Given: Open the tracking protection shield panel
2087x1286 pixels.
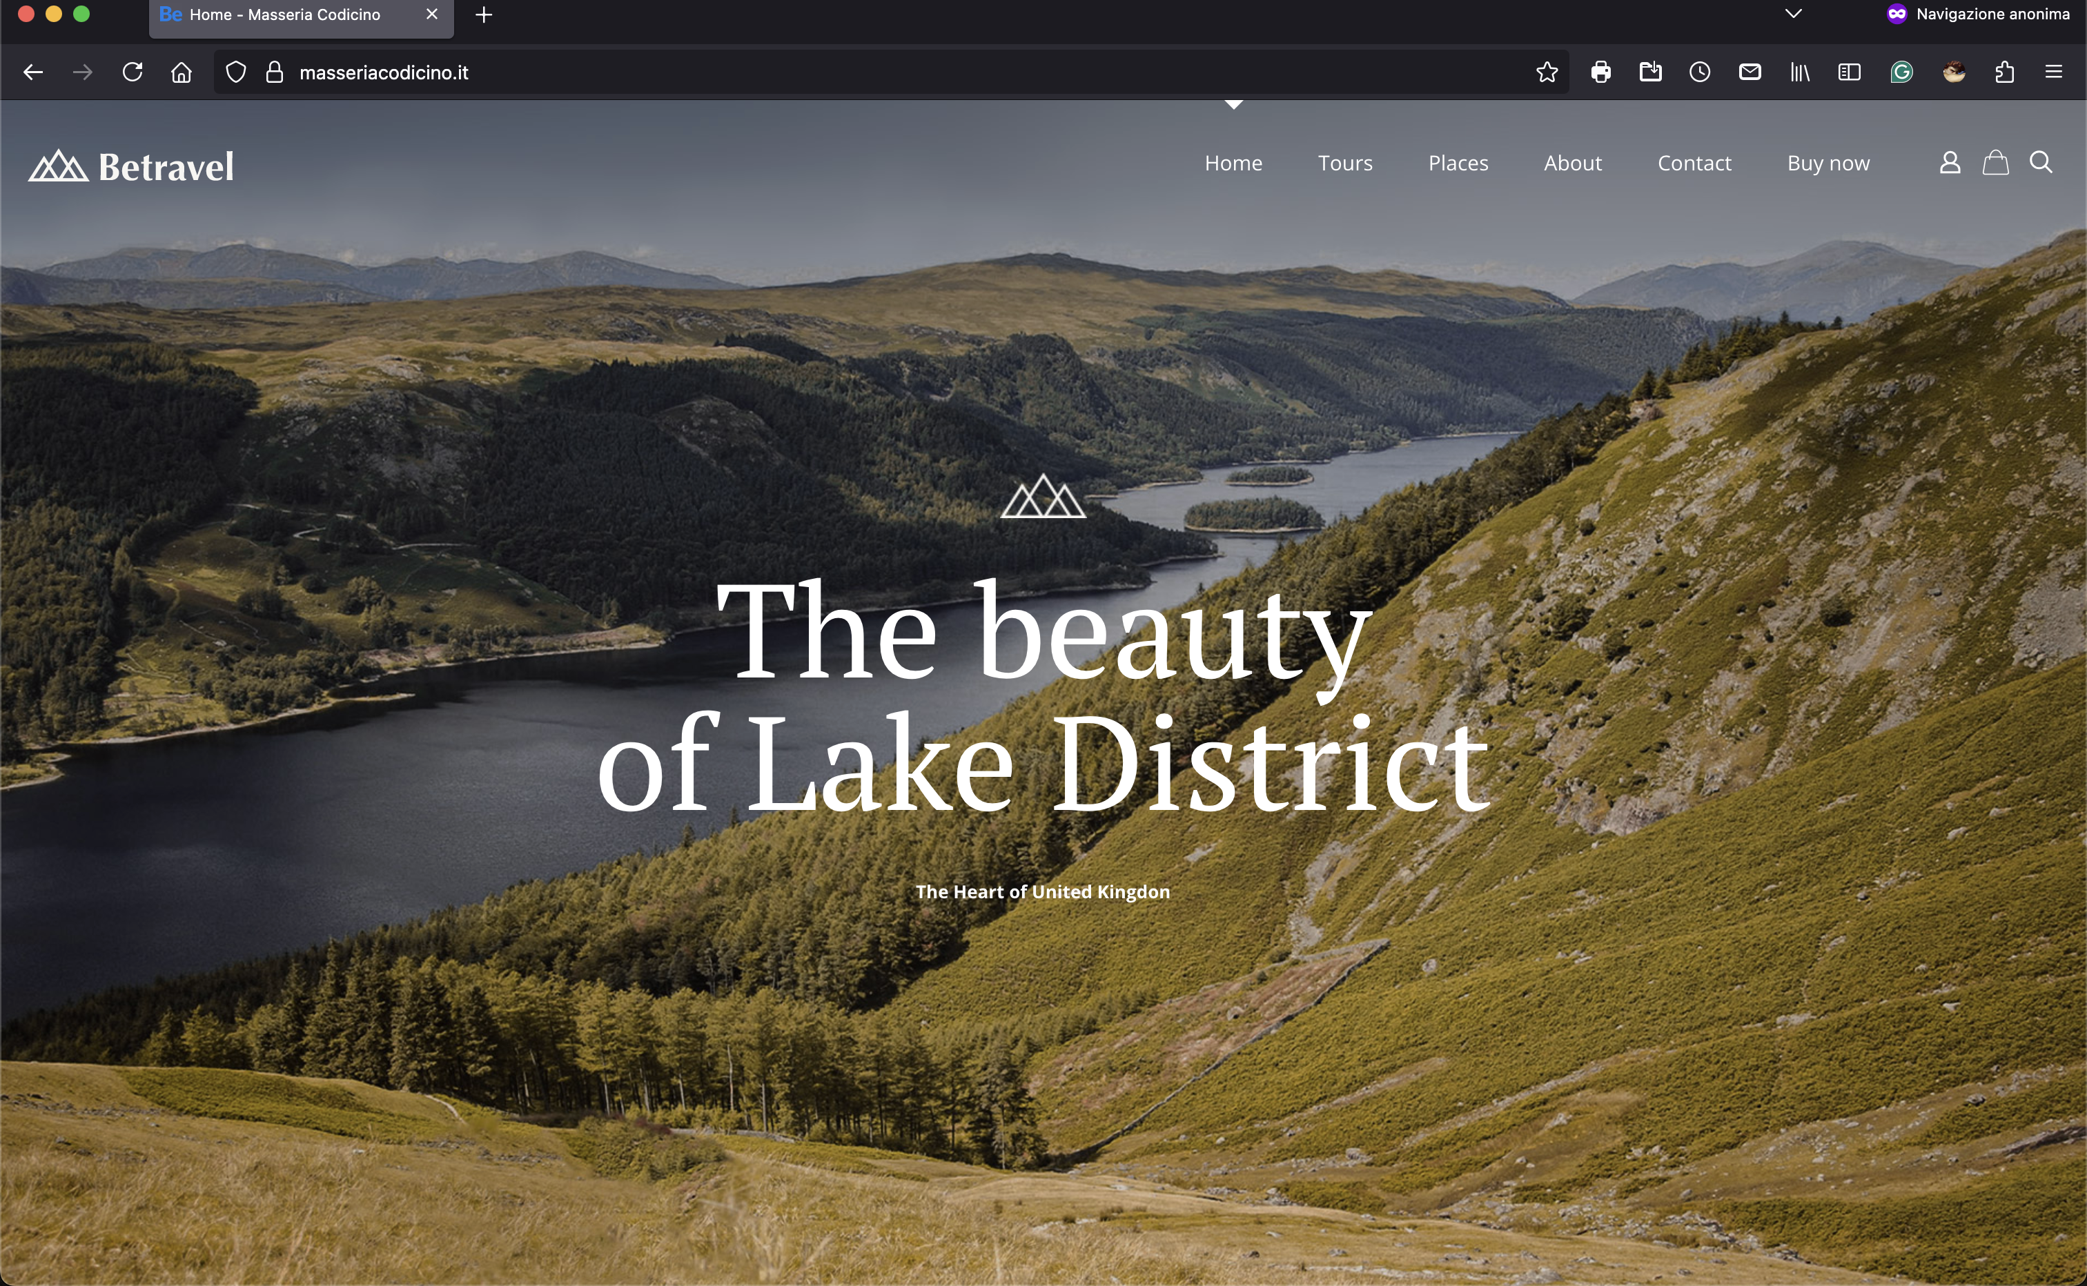Looking at the screenshot, I should coord(235,72).
